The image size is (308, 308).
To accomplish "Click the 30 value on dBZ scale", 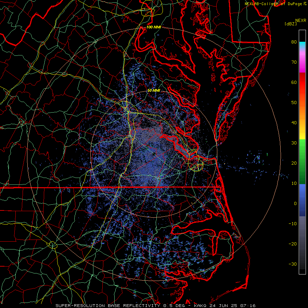I will (x=294, y=143).
